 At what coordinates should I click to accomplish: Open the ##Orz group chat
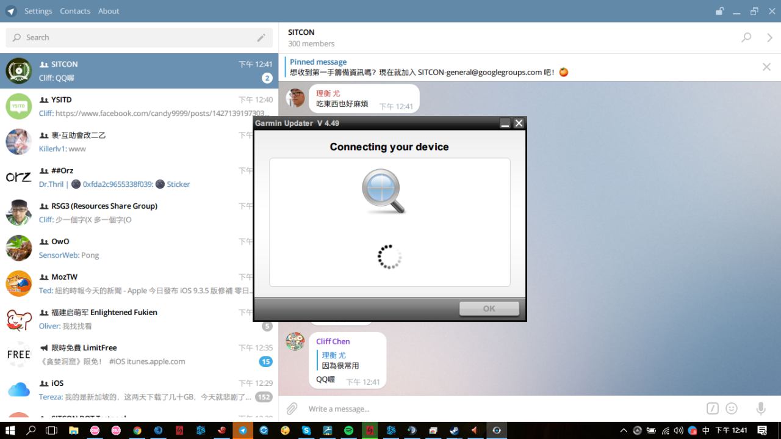(139, 177)
